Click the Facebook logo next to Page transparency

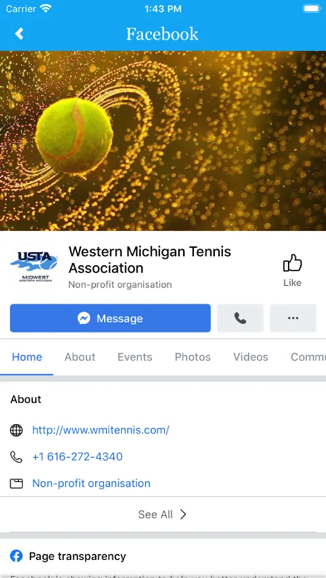[16, 556]
